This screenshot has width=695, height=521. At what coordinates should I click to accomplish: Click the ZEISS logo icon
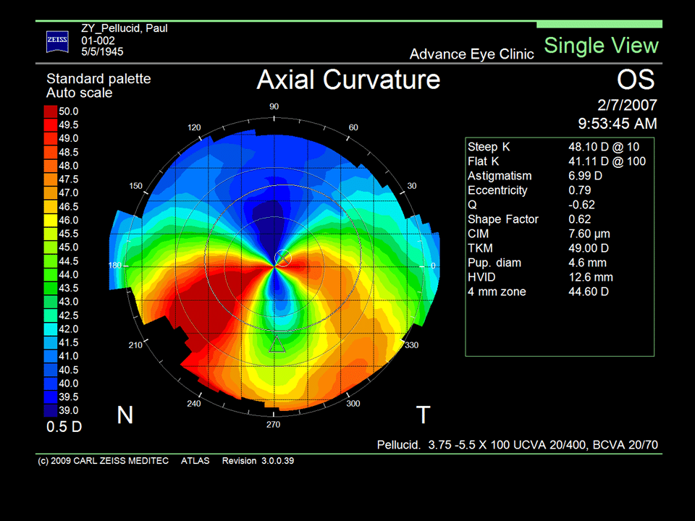click(x=57, y=41)
